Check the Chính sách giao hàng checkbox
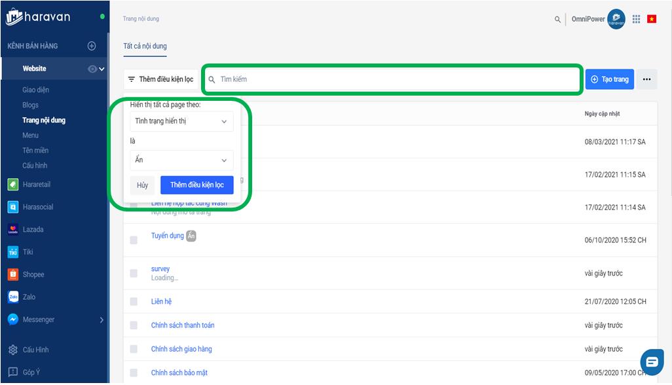672x385 pixels. [x=134, y=349]
